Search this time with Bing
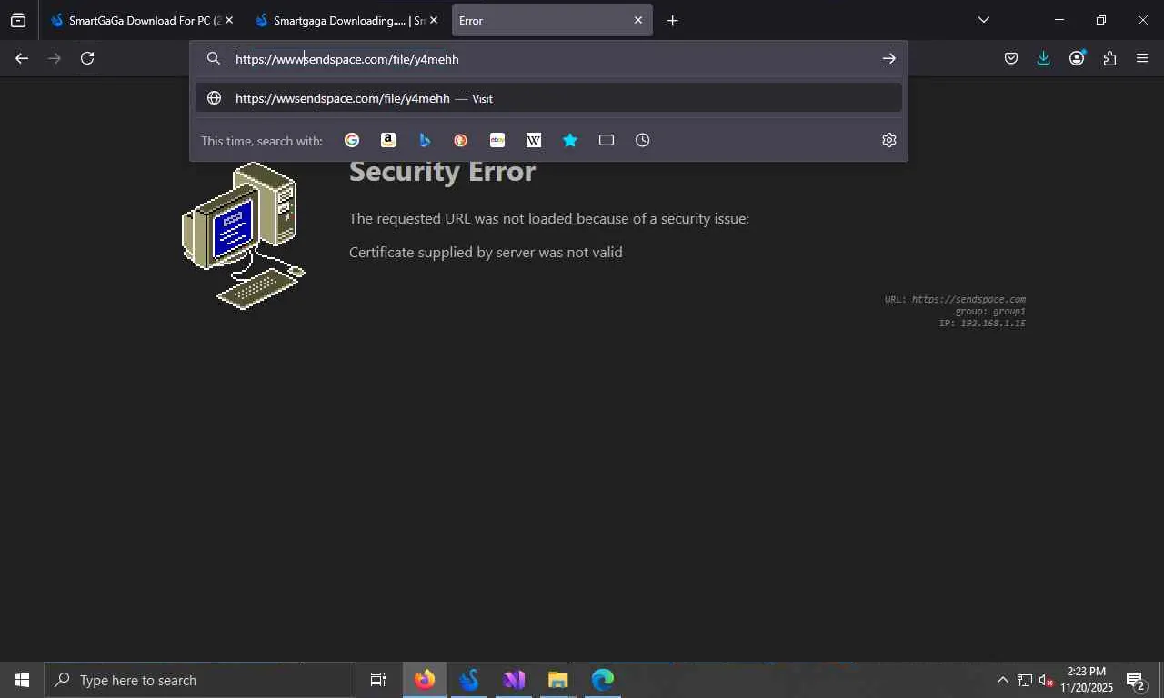This screenshot has height=698, width=1164. click(x=425, y=140)
